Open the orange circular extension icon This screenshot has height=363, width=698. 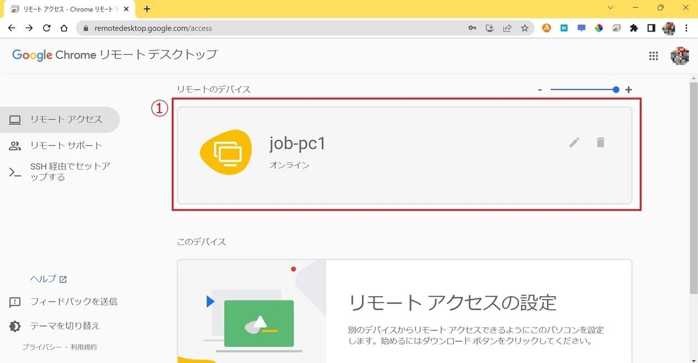tap(546, 28)
